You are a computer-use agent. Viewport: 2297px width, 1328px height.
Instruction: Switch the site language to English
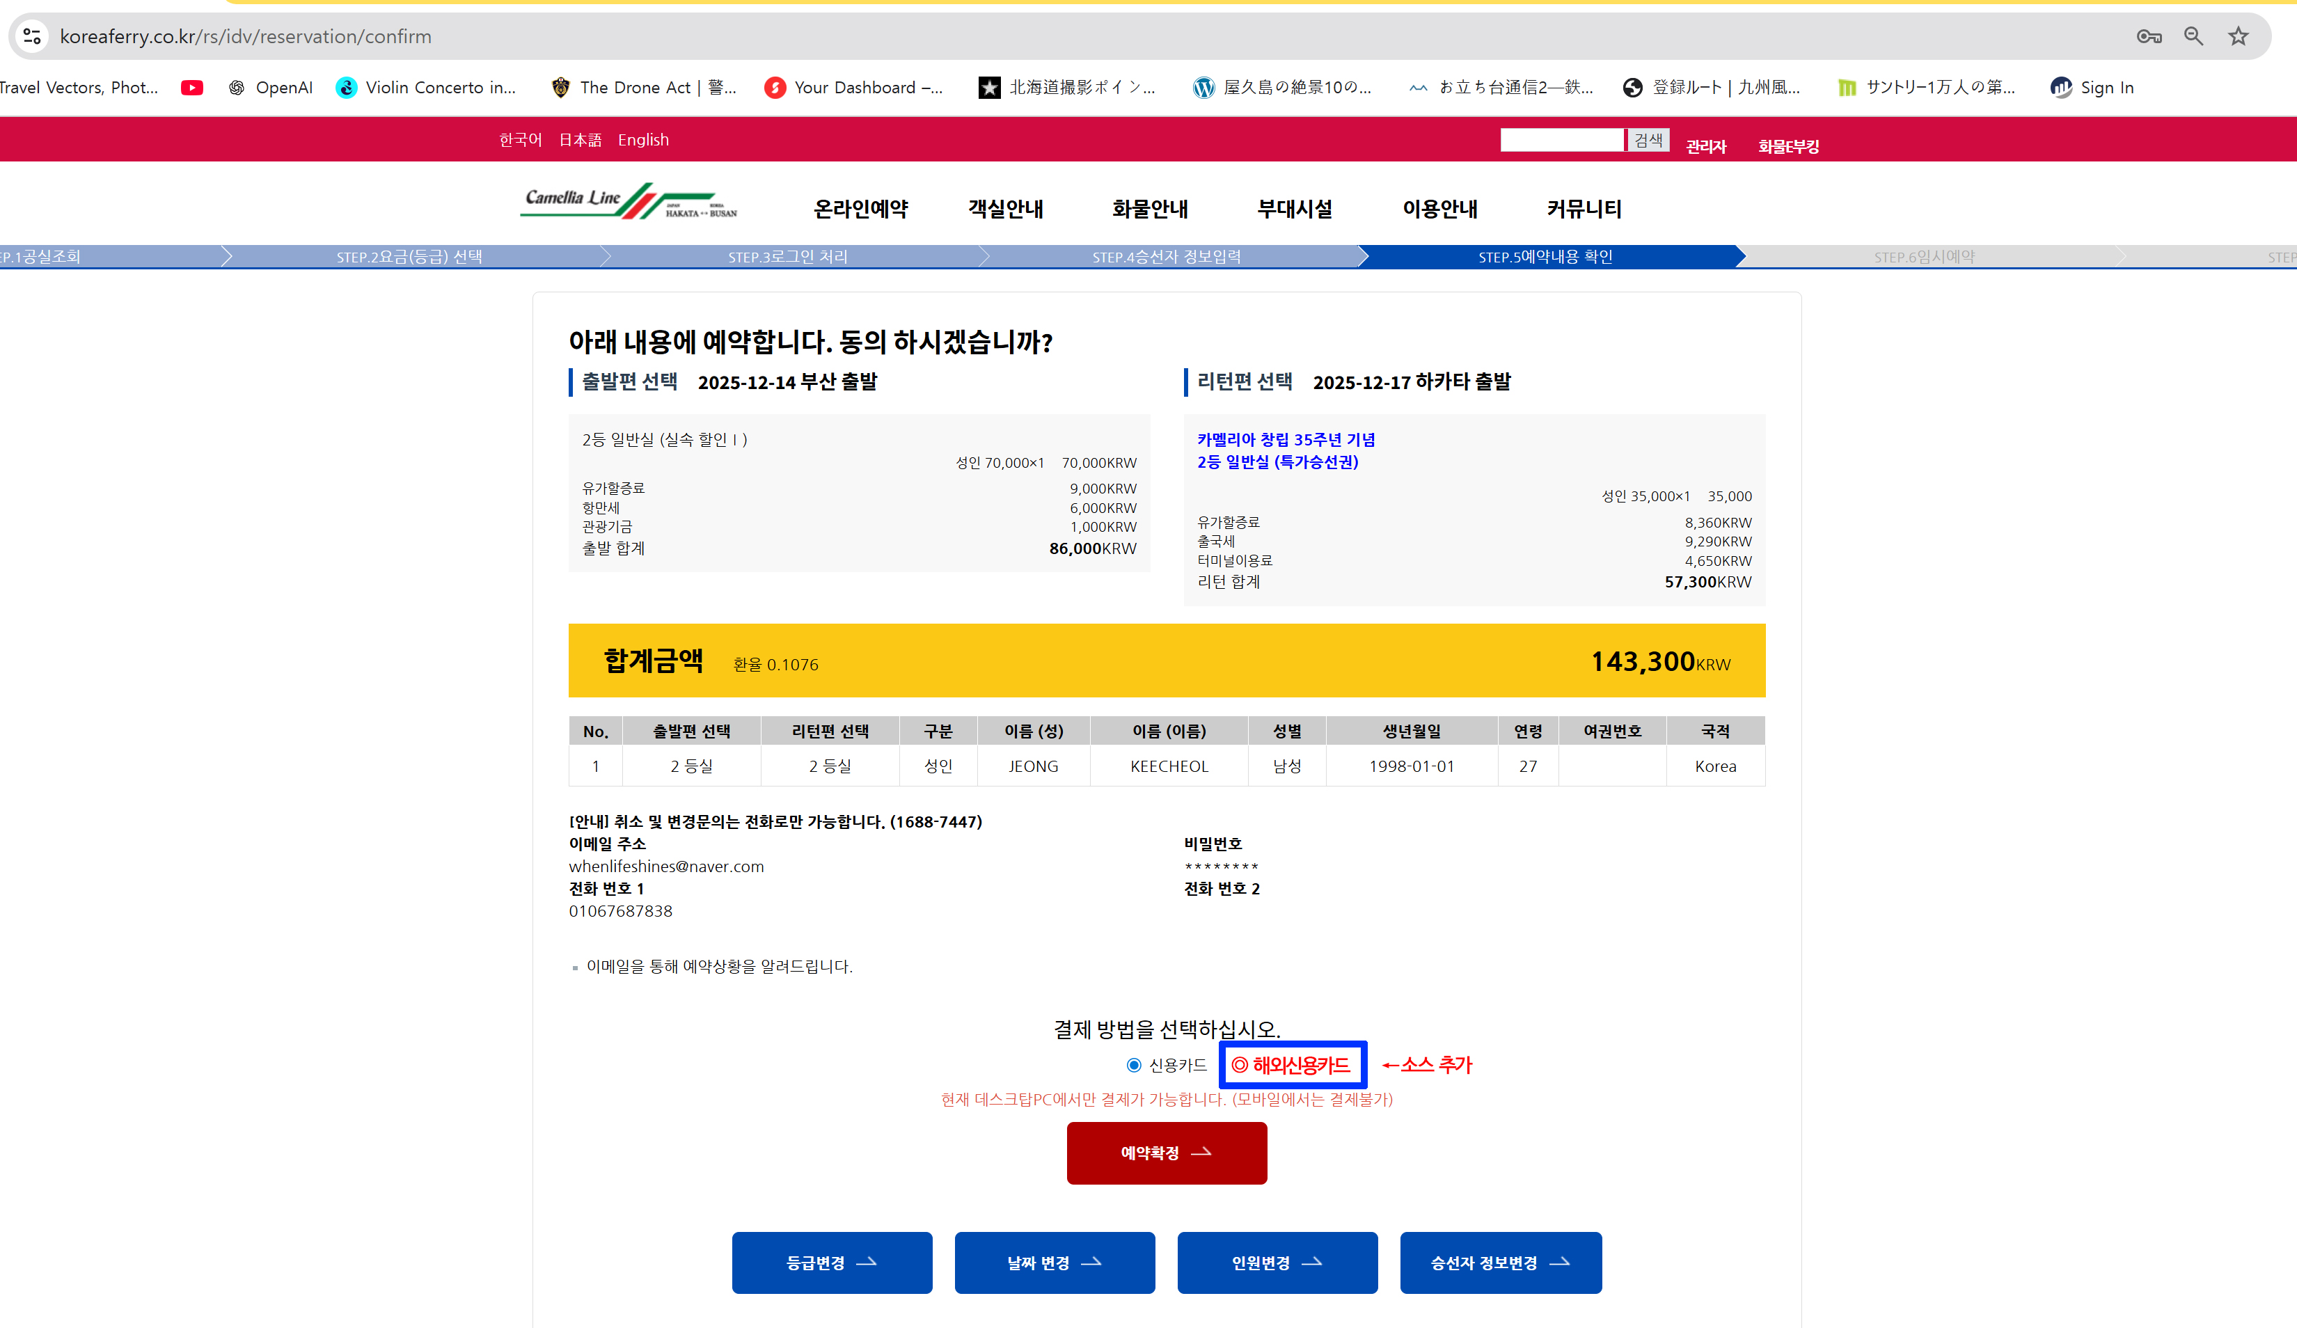(x=642, y=139)
